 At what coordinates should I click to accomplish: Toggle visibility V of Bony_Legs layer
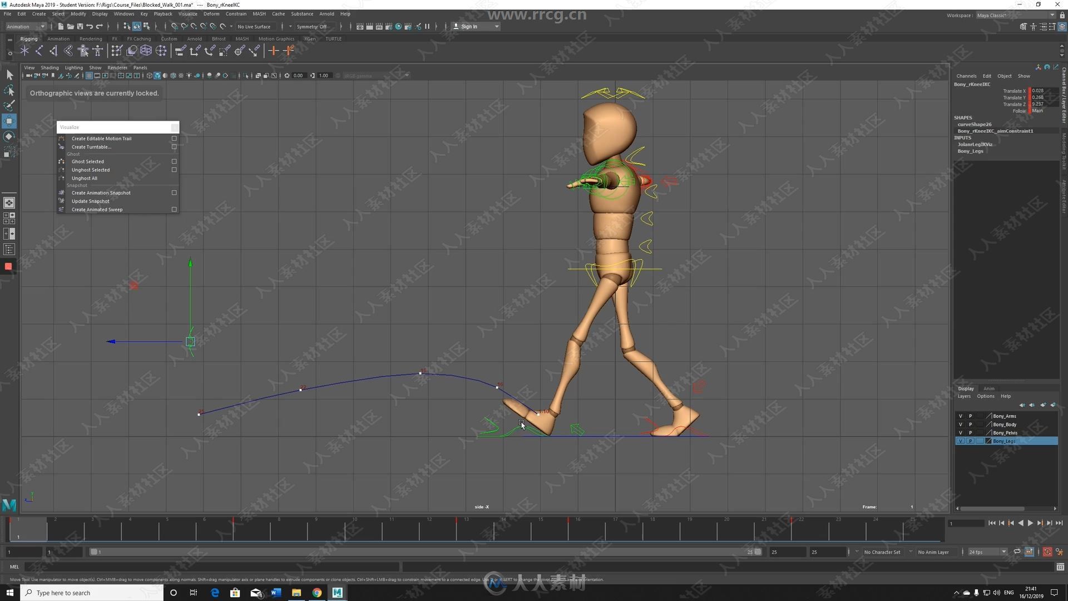tap(960, 441)
